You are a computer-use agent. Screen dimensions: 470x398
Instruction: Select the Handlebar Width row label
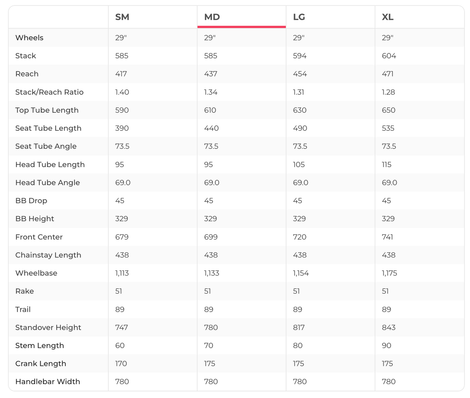pyautogui.click(x=48, y=382)
